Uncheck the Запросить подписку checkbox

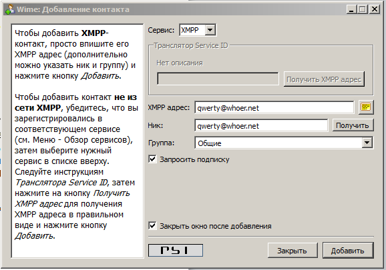[152, 159]
